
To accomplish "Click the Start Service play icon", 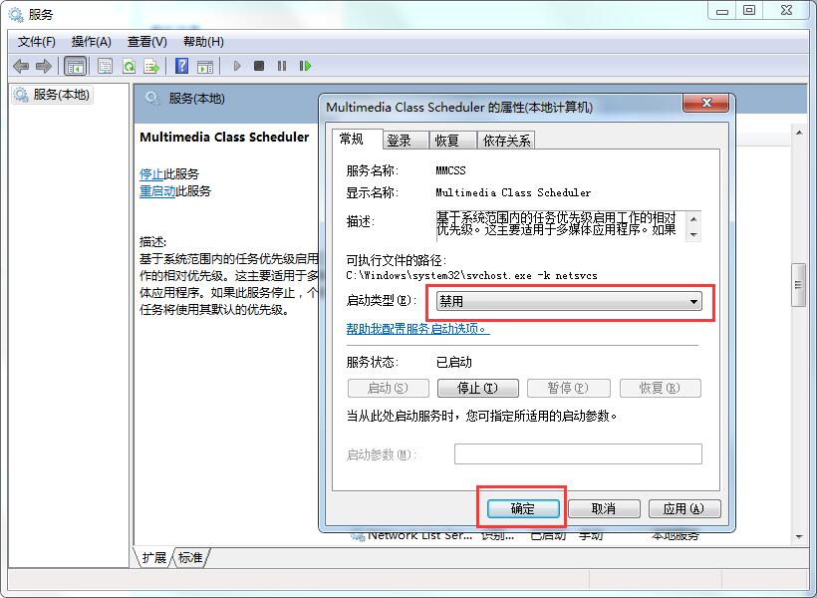I will 237,66.
